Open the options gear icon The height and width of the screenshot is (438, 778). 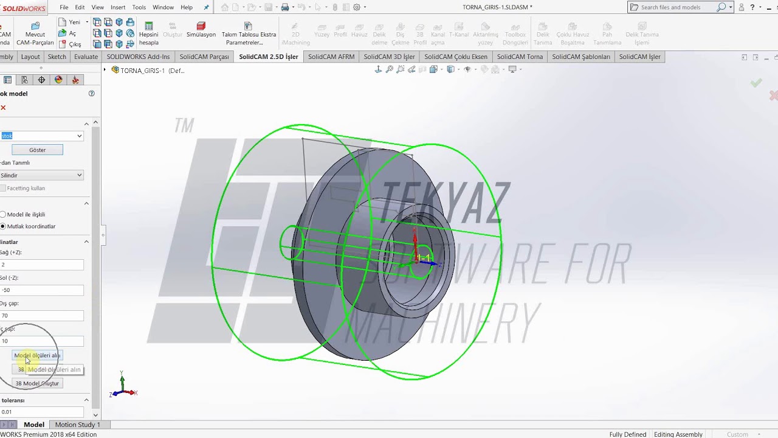point(357,7)
